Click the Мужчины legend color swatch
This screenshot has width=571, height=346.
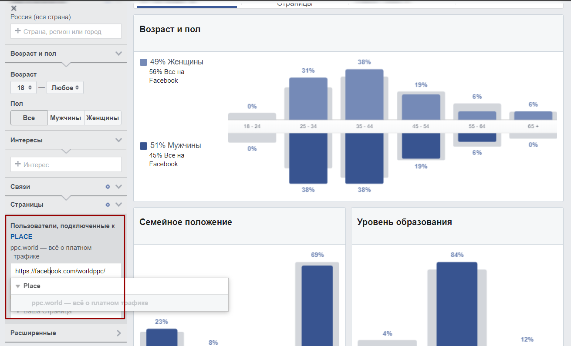pos(143,146)
